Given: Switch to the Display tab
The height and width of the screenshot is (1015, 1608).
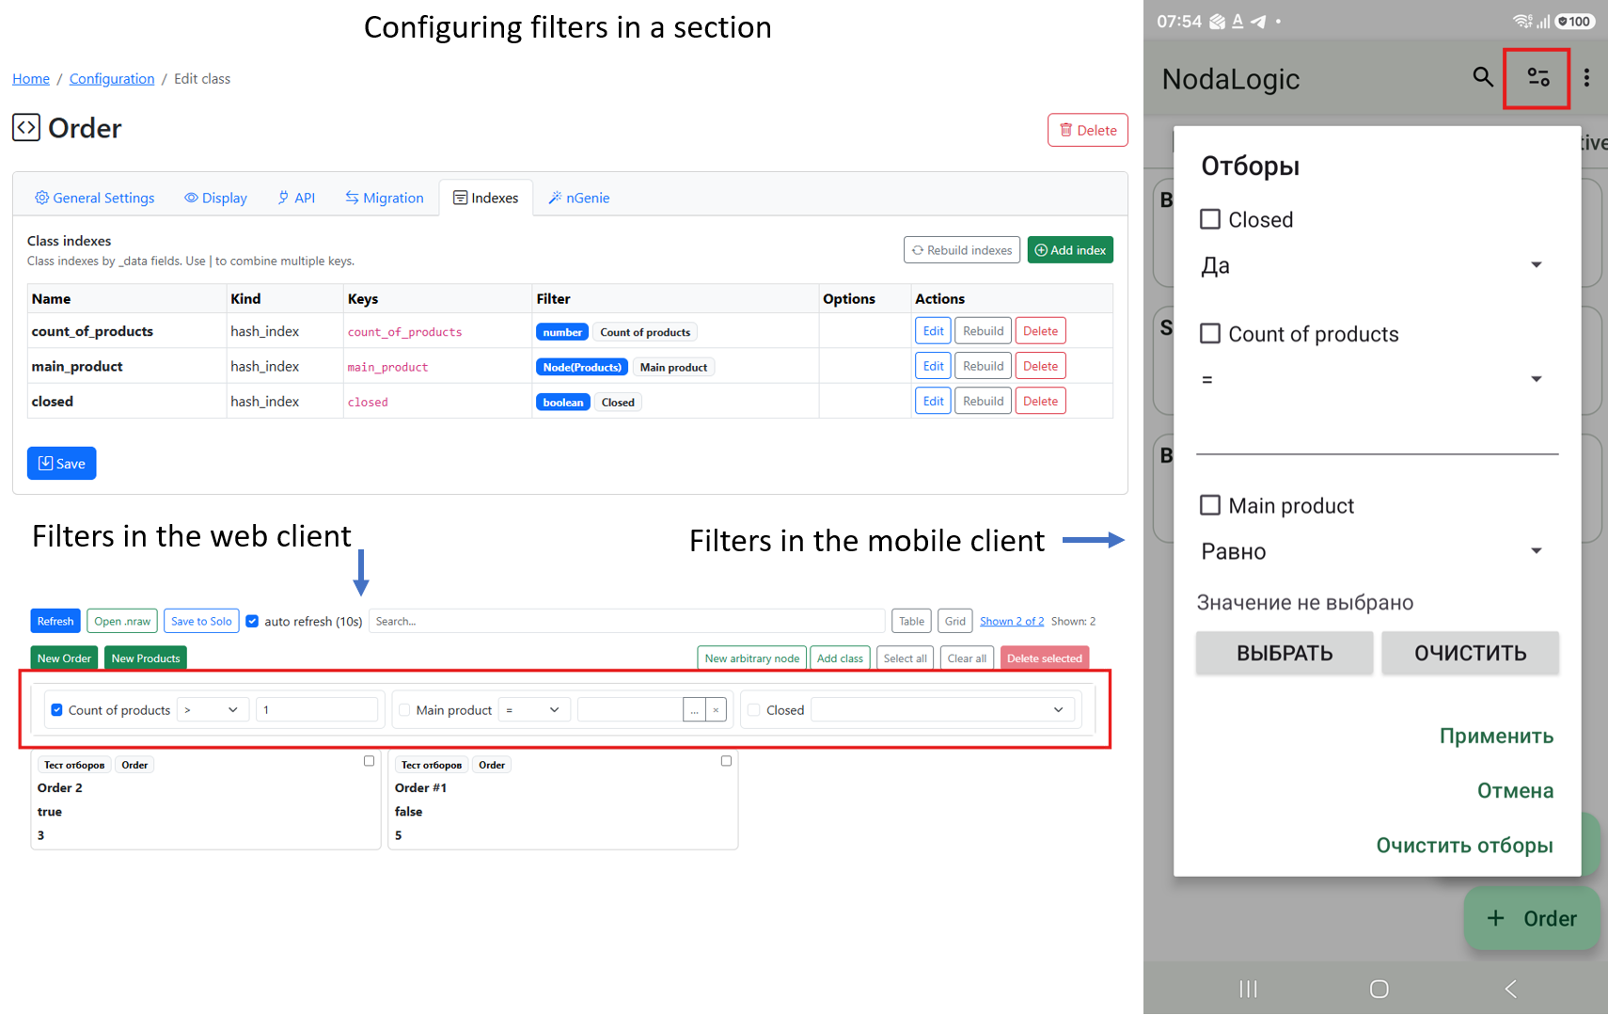Looking at the screenshot, I should point(215,198).
